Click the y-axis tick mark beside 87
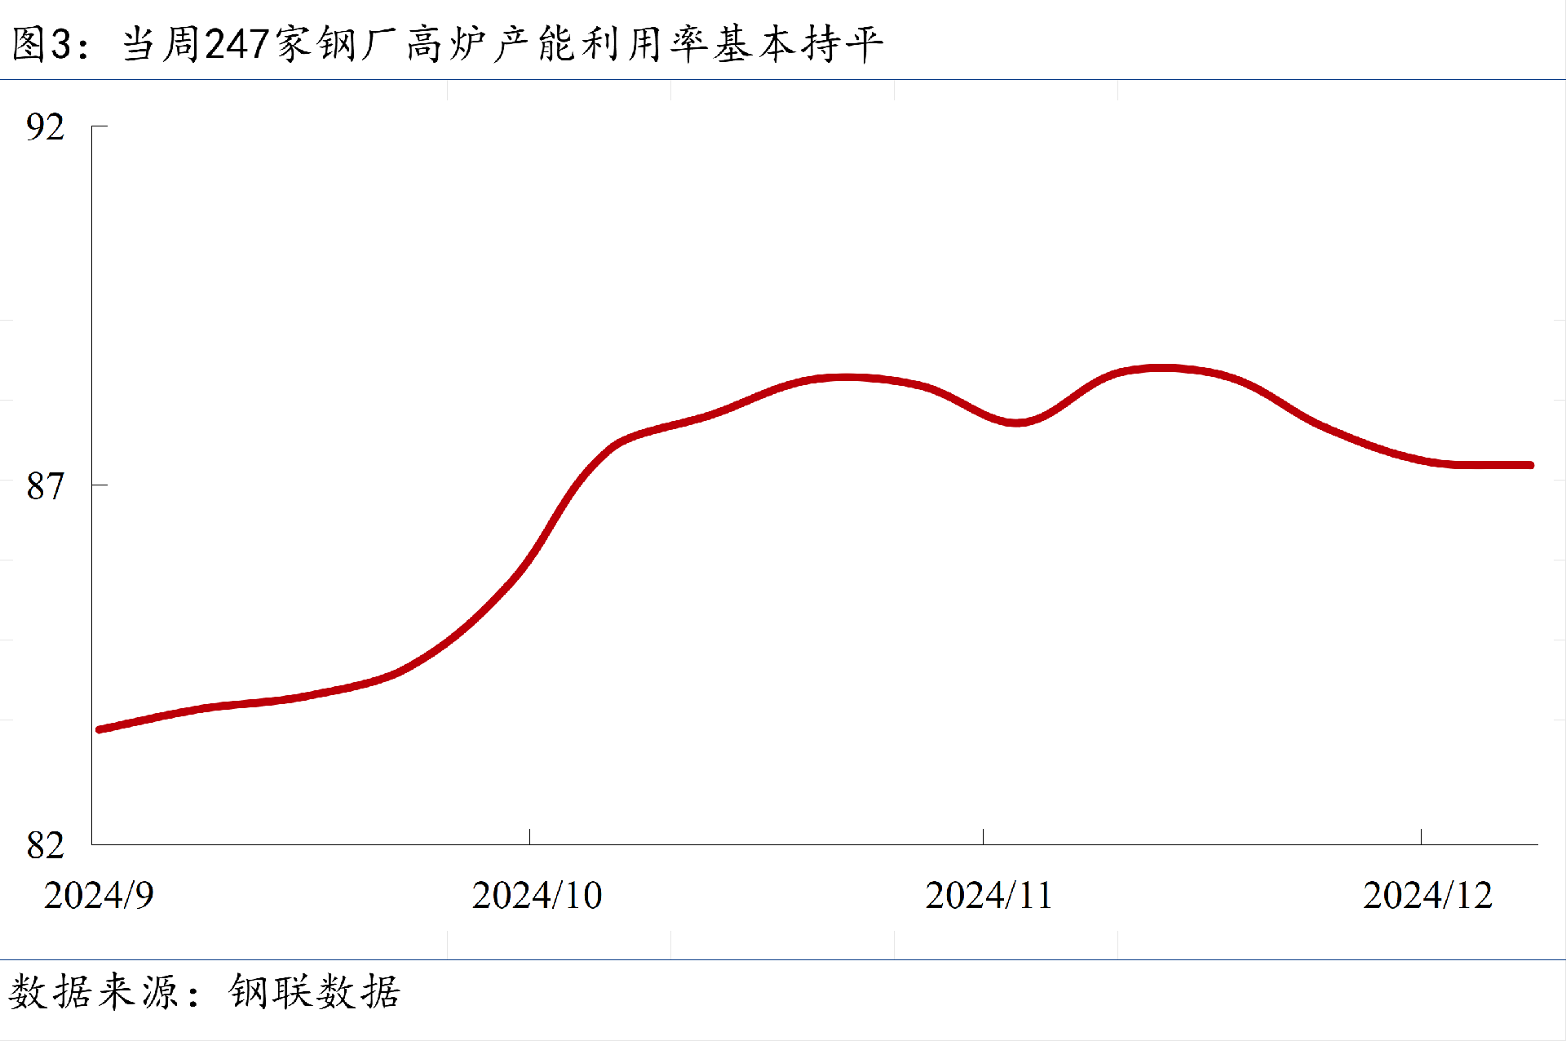Image resolution: width=1566 pixels, height=1041 pixels. point(100,485)
